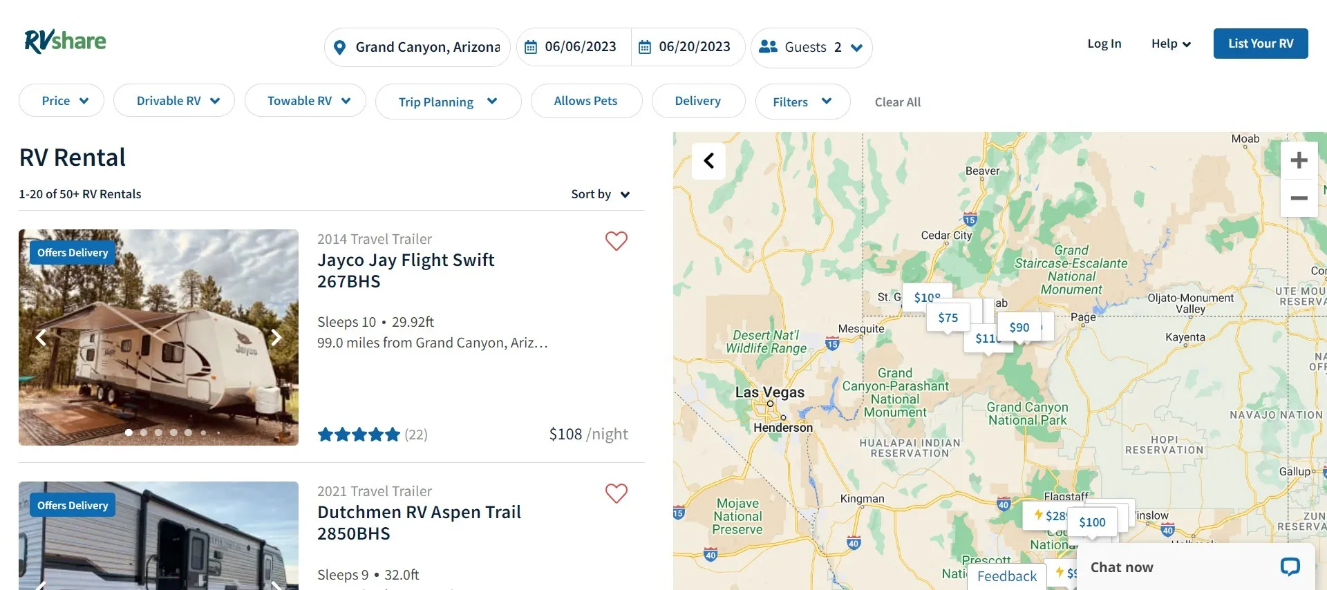Collapse the map with back arrow
1327x590 pixels.
click(708, 161)
